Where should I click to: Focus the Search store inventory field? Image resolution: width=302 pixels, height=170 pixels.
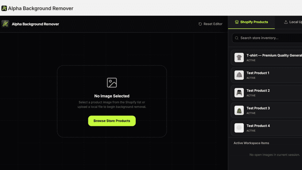pos(267,38)
